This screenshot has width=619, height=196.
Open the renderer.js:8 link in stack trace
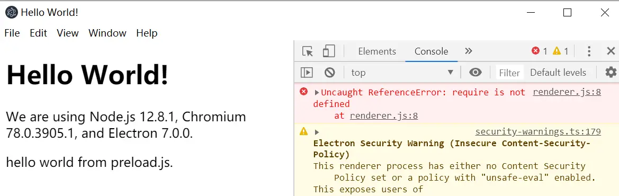pos(384,116)
